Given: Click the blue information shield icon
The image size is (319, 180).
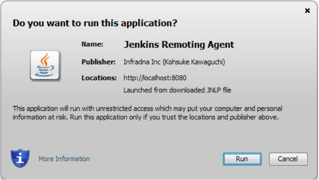Looking at the screenshot, I should click(x=20, y=158).
